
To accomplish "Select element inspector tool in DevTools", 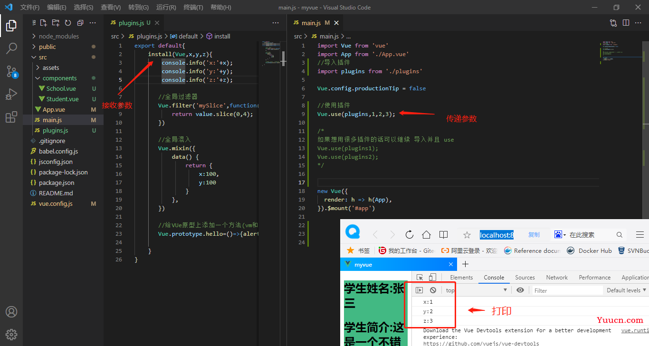I will coord(420,278).
